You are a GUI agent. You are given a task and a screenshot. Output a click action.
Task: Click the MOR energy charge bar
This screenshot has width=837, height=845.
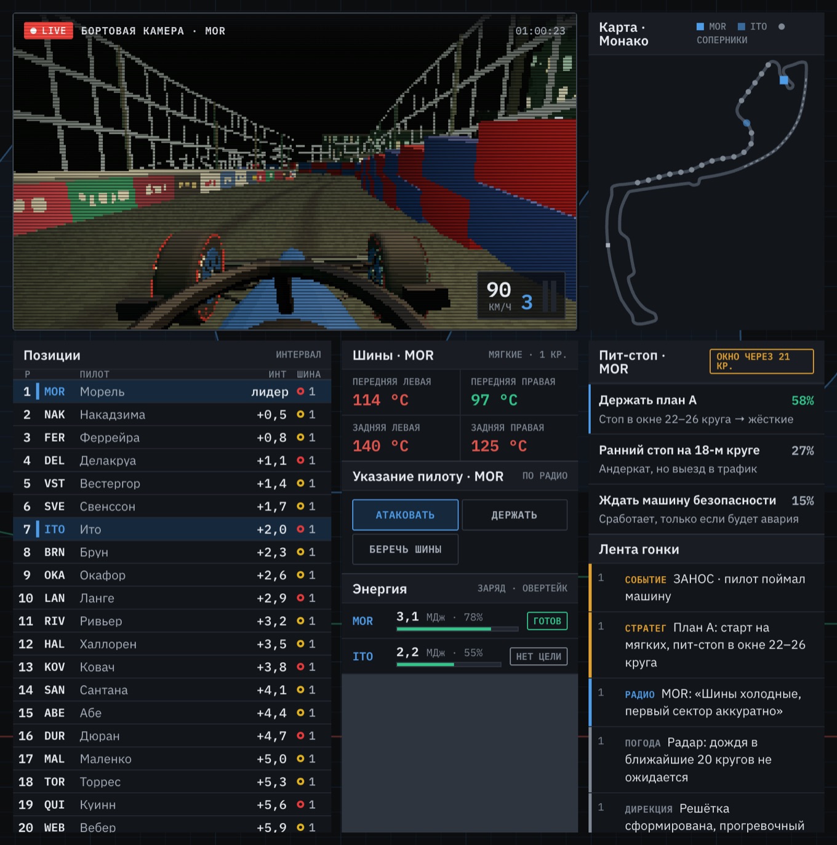click(457, 629)
